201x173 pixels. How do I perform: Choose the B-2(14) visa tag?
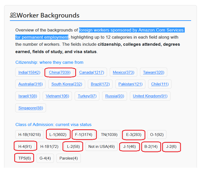pos(151,146)
